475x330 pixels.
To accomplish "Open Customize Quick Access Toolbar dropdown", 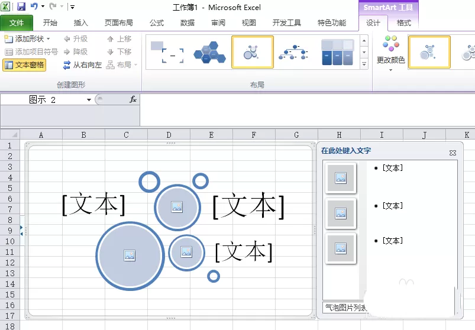I will [72, 7].
